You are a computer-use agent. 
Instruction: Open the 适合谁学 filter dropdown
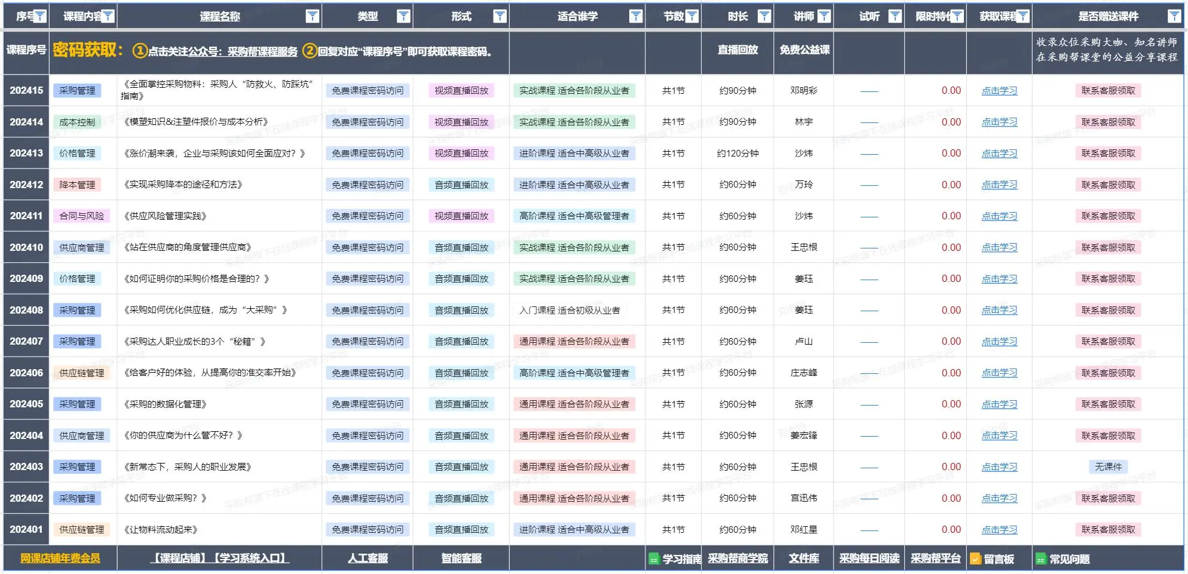pyautogui.click(x=636, y=16)
